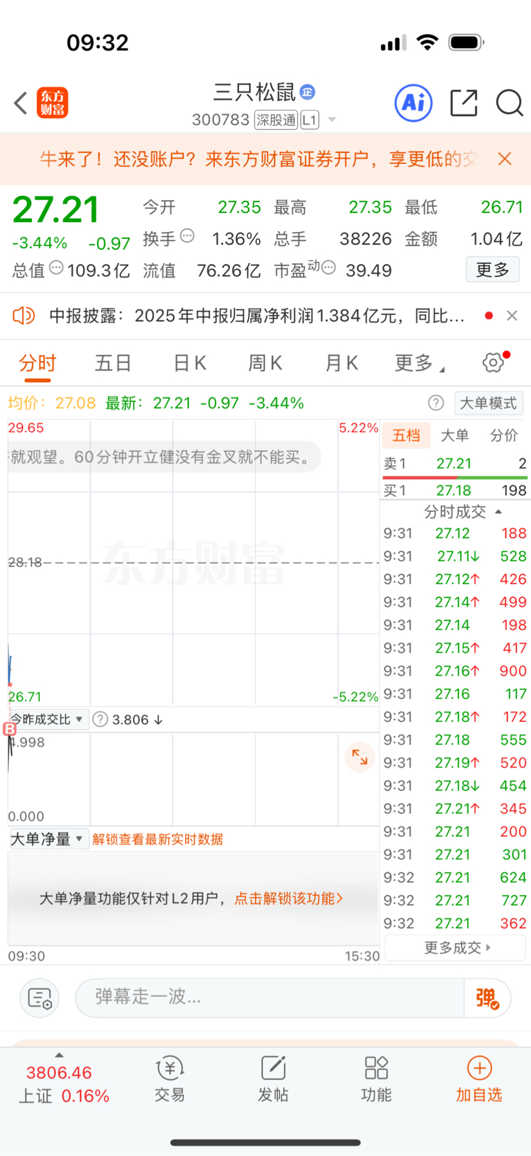Open the Ai assistant icon

click(413, 103)
